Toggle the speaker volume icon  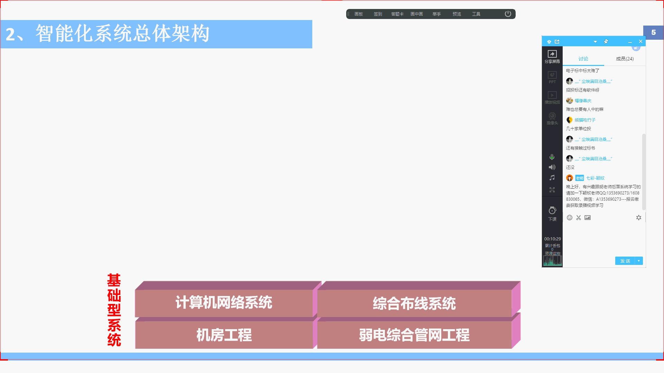[552, 167]
